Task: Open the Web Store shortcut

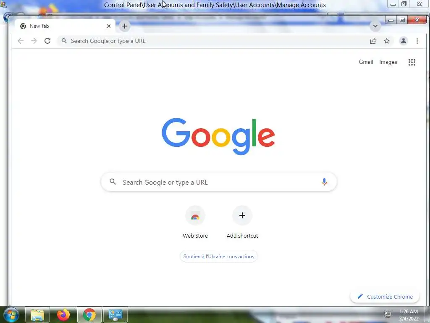Action: pos(195,223)
